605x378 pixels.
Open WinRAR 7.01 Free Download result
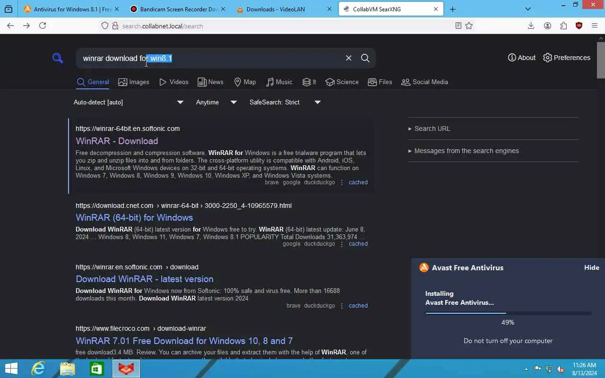pyautogui.click(x=184, y=341)
